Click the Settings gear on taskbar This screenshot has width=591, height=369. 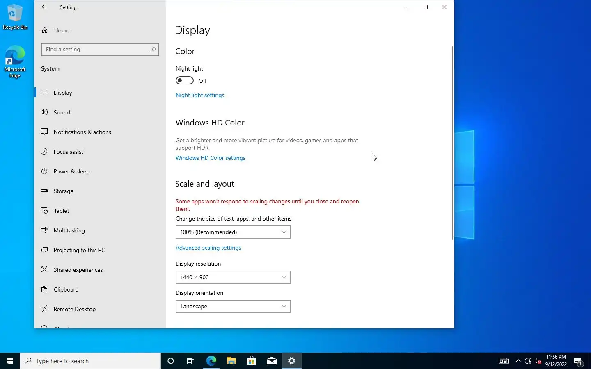pos(292,361)
